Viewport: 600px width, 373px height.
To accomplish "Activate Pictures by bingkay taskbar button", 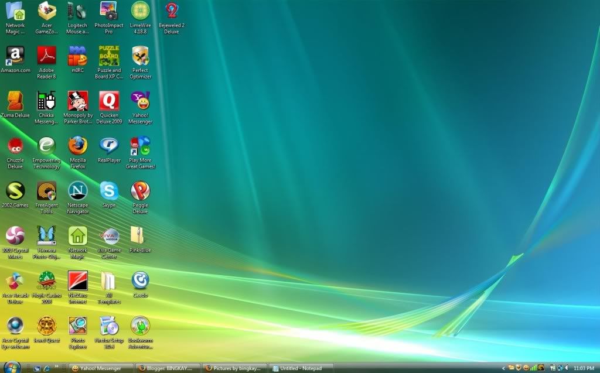I will [x=234, y=368].
